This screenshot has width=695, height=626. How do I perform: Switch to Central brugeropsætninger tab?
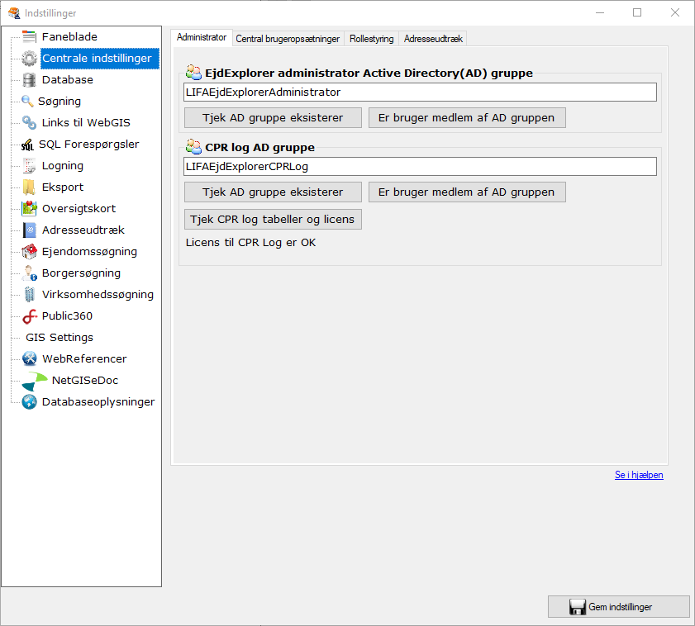click(x=288, y=39)
